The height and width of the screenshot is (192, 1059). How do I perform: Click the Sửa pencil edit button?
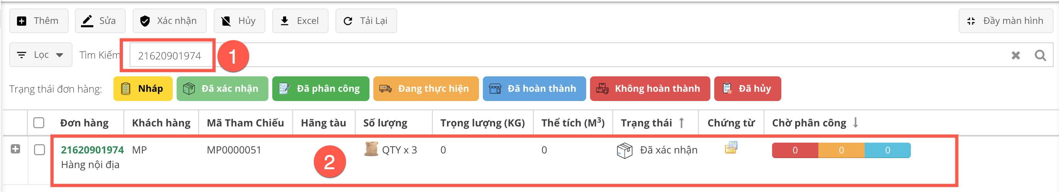(100, 20)
